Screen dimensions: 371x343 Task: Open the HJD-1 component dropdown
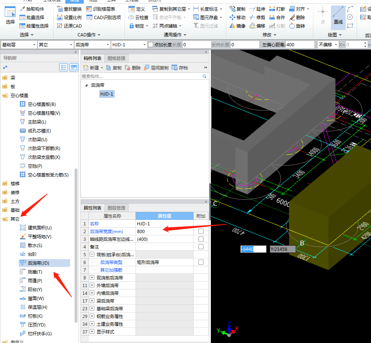tap(129, 44)
